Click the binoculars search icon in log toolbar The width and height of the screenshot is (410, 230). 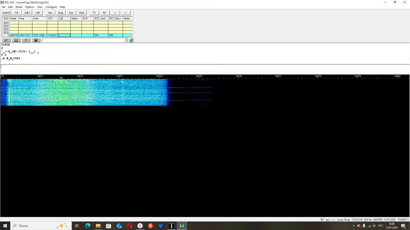6,40
